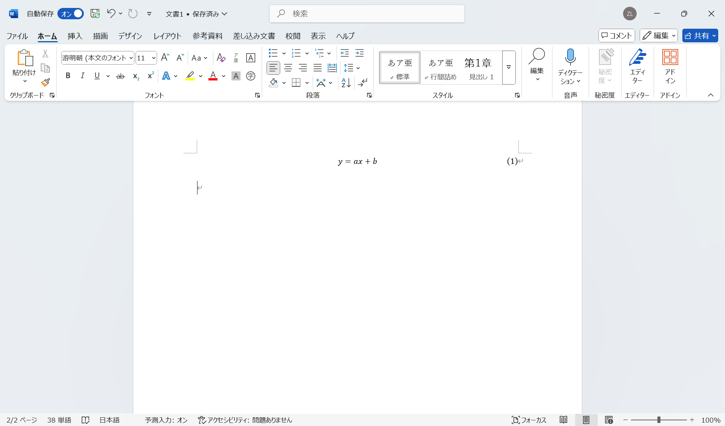The height and width of the screenshot is (426, 725).
Task: Open the レイアウト tab
Action: (x=167, y=36)
